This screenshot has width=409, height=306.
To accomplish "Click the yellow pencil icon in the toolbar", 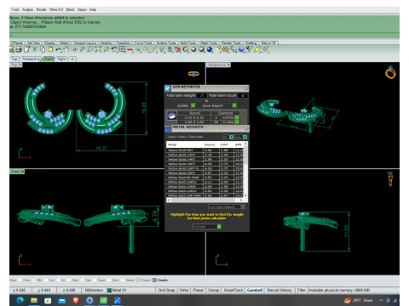I will pos(257,49).
